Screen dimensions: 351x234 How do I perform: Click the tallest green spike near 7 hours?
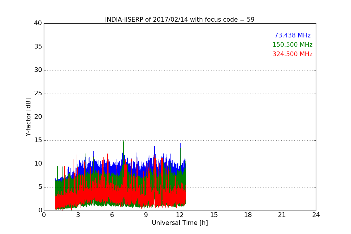(x=124, y=142)
